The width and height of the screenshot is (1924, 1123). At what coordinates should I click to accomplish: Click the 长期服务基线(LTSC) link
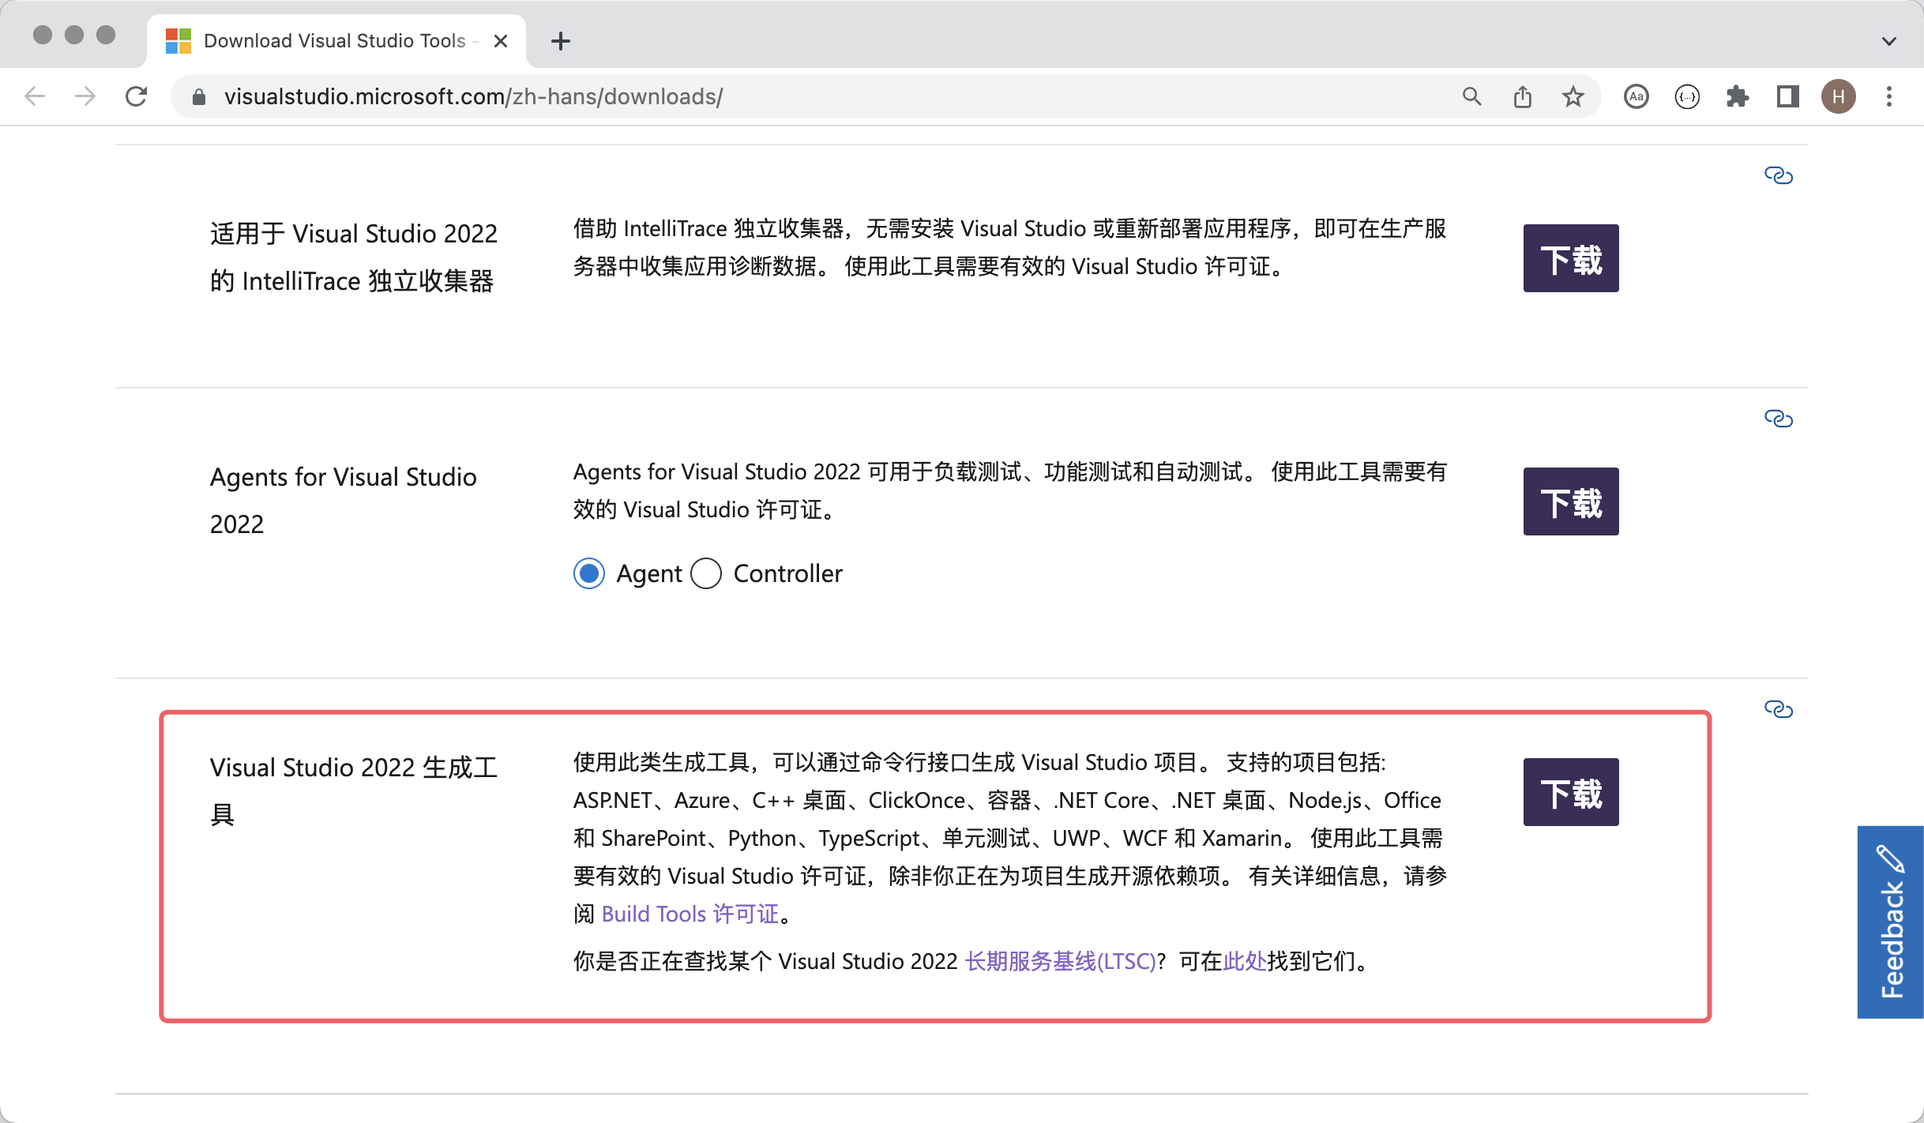coord(1060,962)
